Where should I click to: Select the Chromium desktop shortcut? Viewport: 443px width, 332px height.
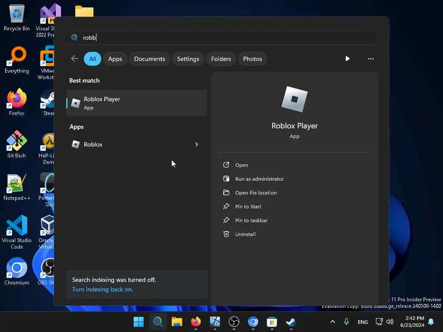coord(17,271)
